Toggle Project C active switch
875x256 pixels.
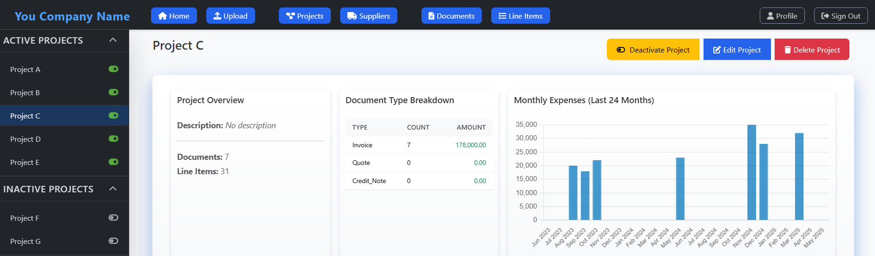coord(113,115)
